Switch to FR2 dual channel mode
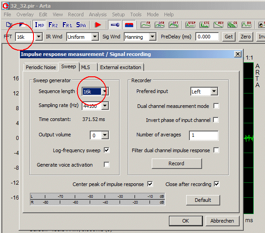The height and width of the screenshot is (233, 265). [x=53, y=25]
